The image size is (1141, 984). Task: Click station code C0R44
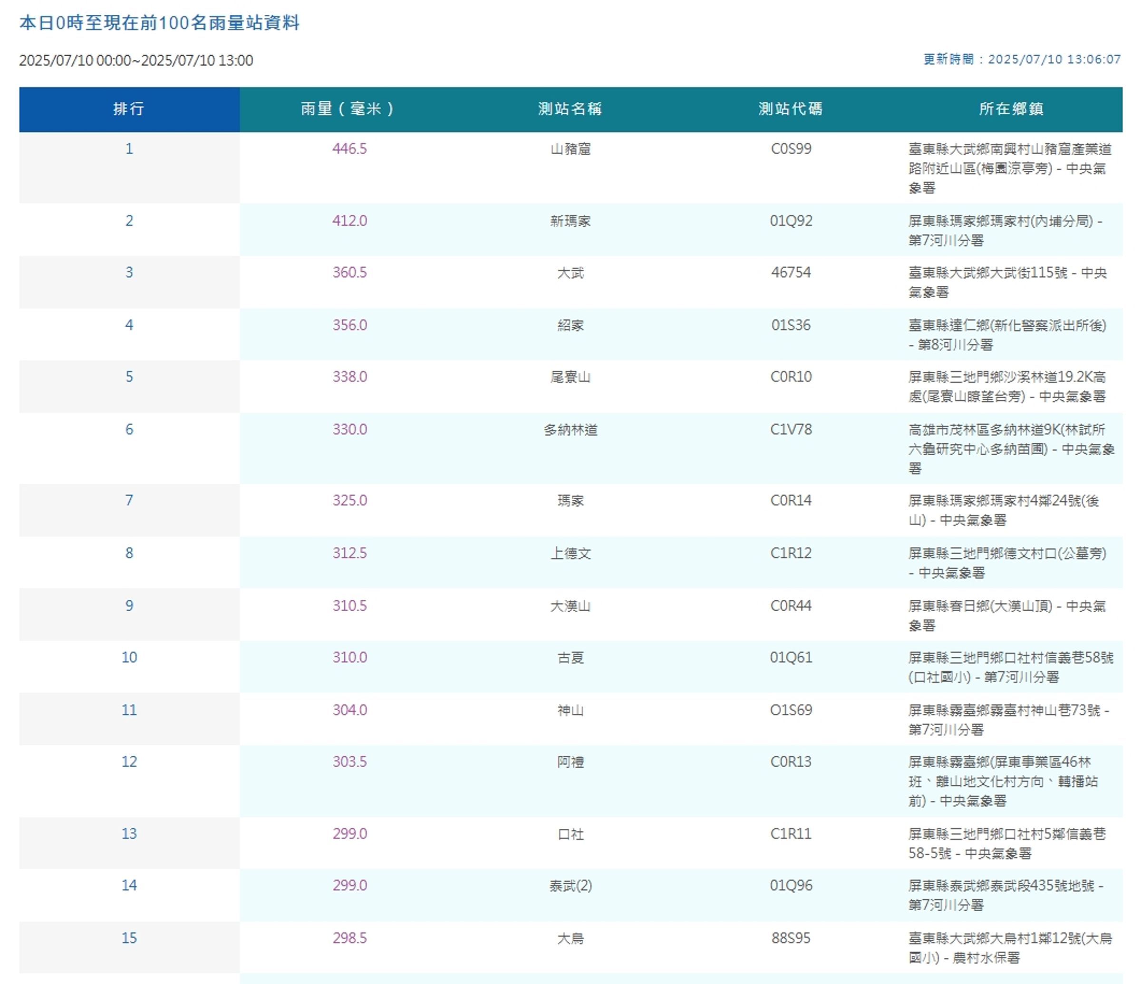click(x=791, y=606)
